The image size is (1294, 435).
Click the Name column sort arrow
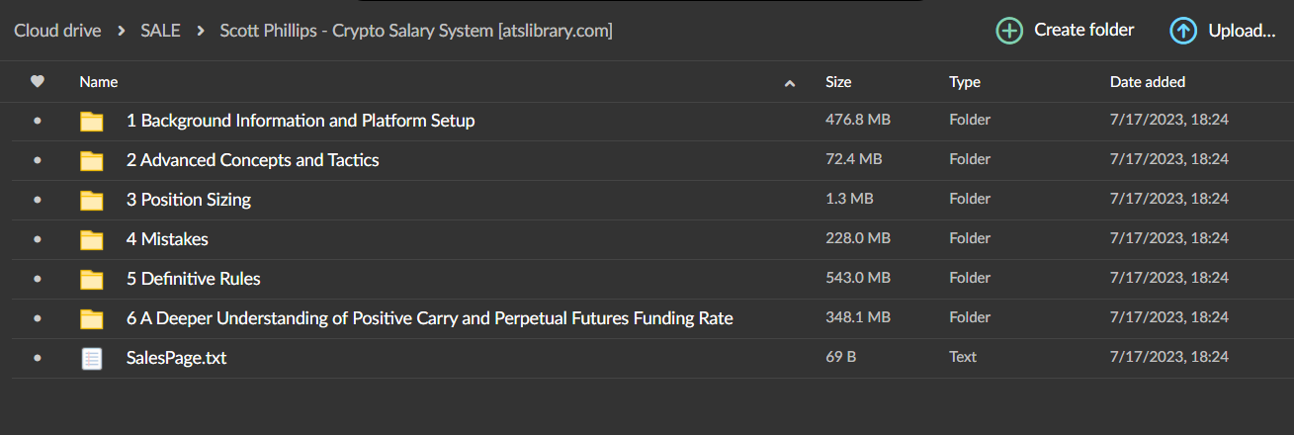point(789,83)
